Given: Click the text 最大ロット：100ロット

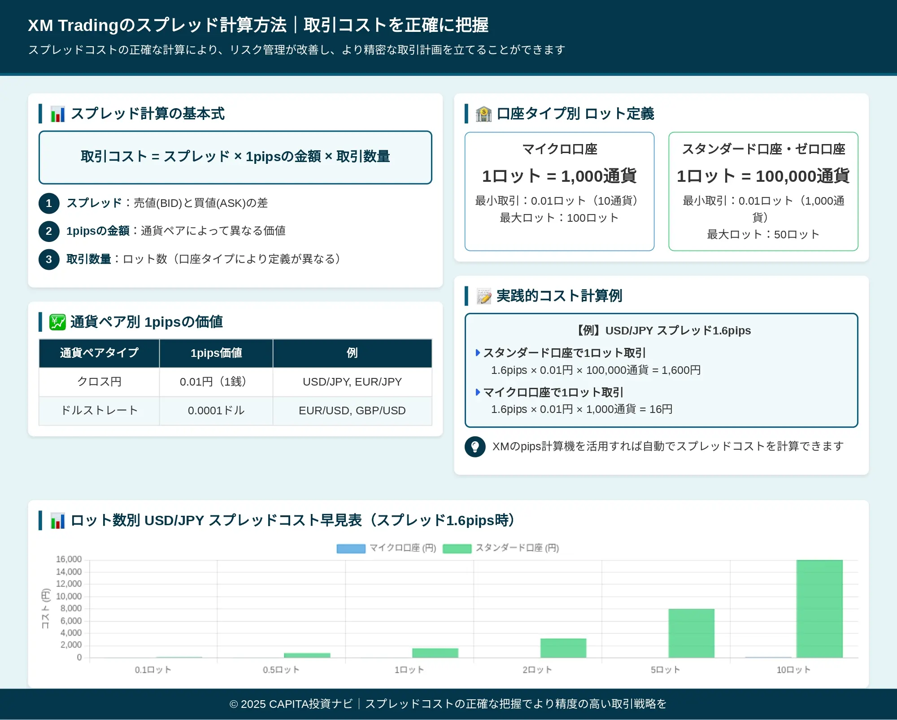Looking at the screenshot, I should coord(560,218).
